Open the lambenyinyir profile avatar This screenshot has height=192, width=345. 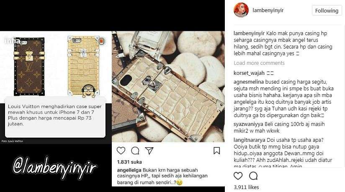(241, 10)
